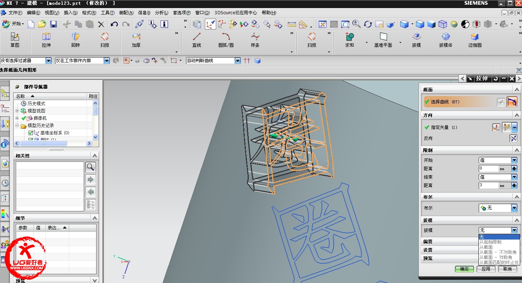The width and height of the screenshot is (522, 283).
Task: Open the end 距离 field arrow menu
Action: (x=514, y=185)
